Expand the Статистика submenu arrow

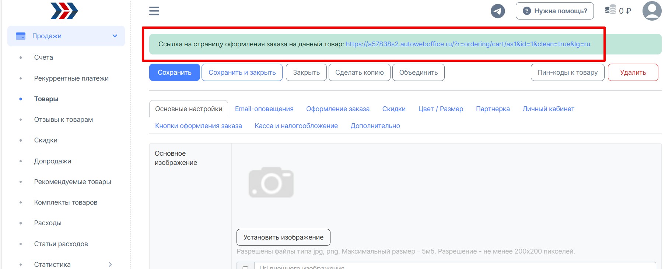coord(110,264)
